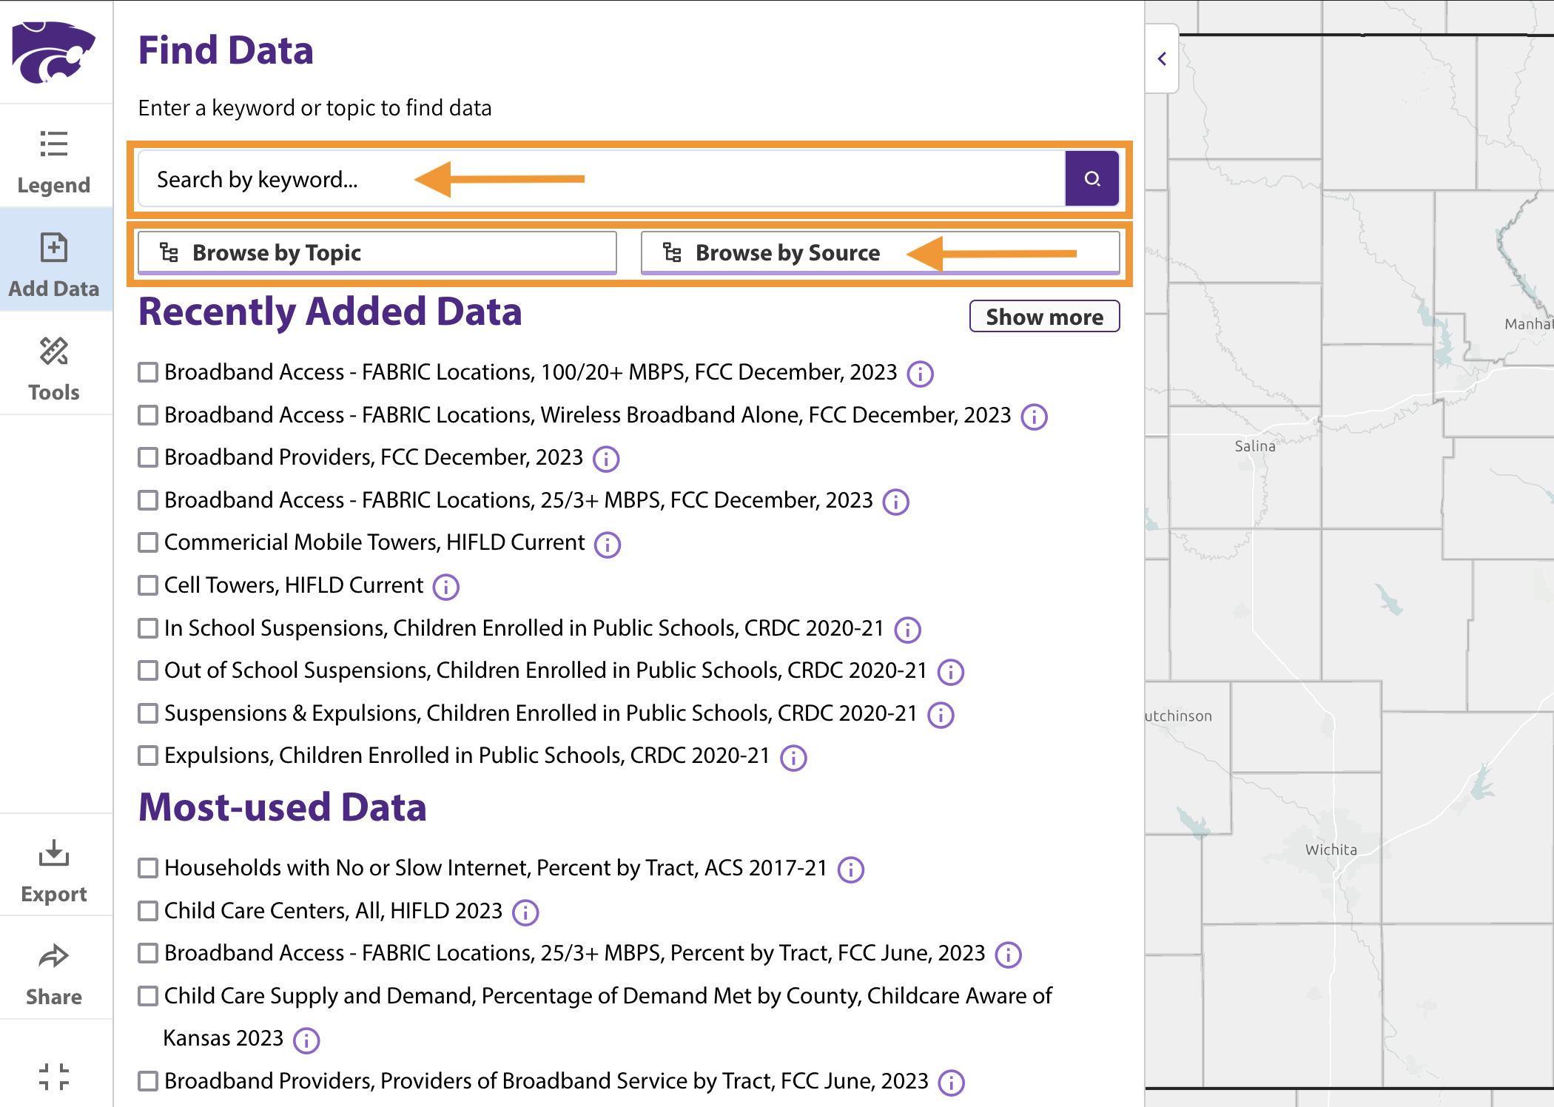The image size is (1554, 1107).
Task: Open the Legend panel icon
Action: coord(55,145)
